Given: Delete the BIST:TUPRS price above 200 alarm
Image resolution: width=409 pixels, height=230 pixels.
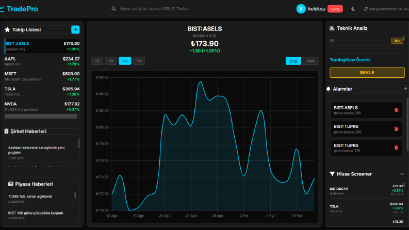Looking at the screenshot, I should [x=396, y=129].
